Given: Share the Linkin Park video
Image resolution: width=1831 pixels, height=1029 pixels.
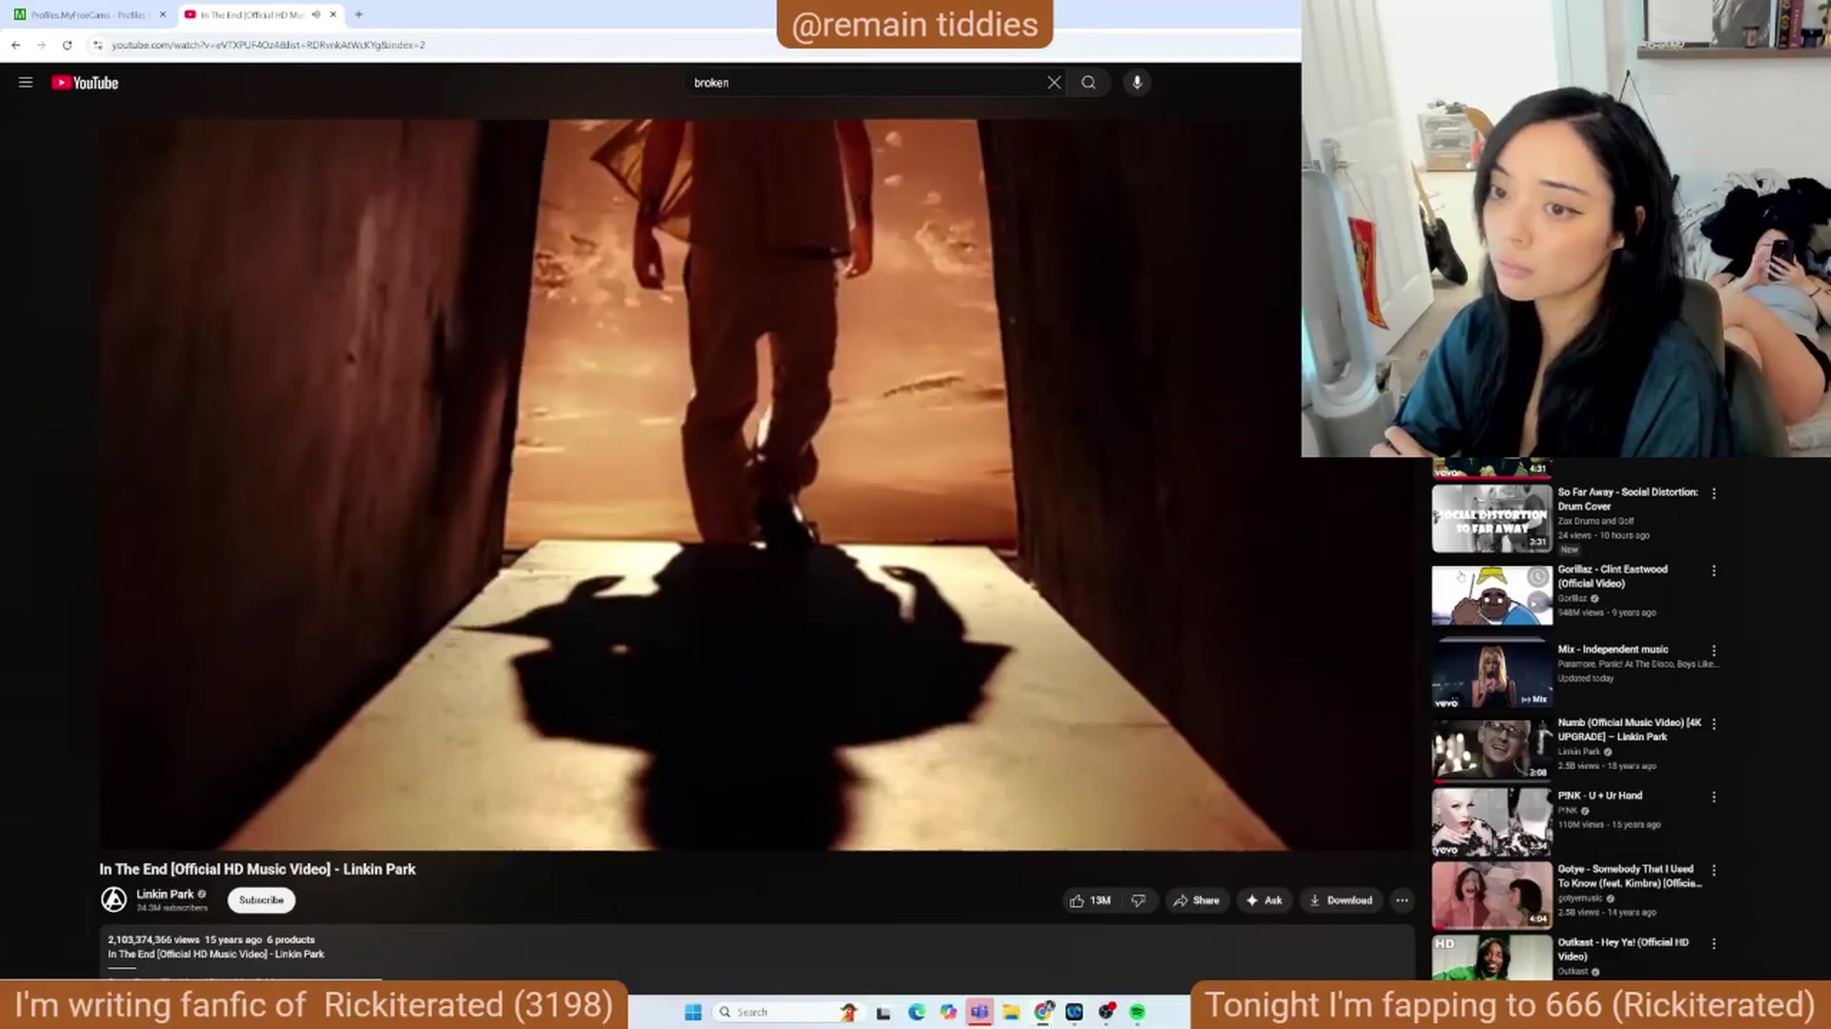Looking at the screenshot, I should [1197, 900].
